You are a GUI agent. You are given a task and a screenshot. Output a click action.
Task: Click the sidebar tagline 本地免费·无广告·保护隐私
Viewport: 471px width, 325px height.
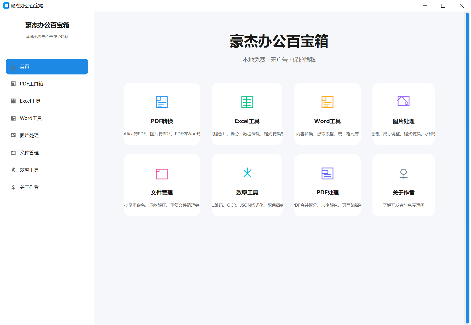tap(47, 37)
